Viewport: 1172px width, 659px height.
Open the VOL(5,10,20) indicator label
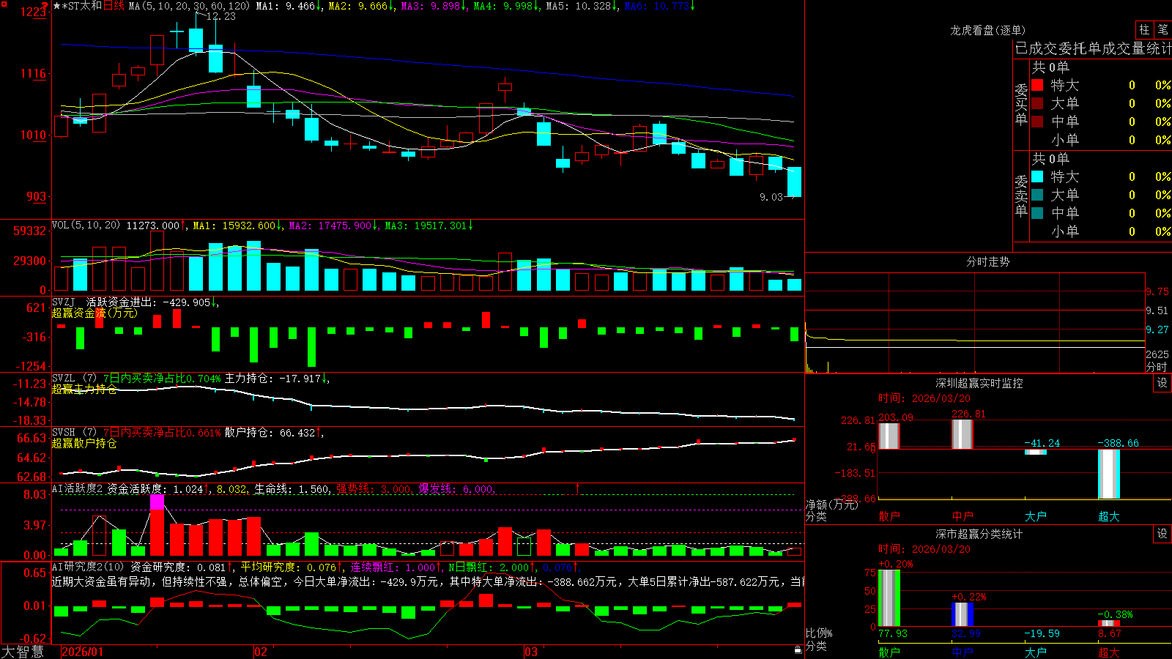pyautogui.click(x=86, y=225)
